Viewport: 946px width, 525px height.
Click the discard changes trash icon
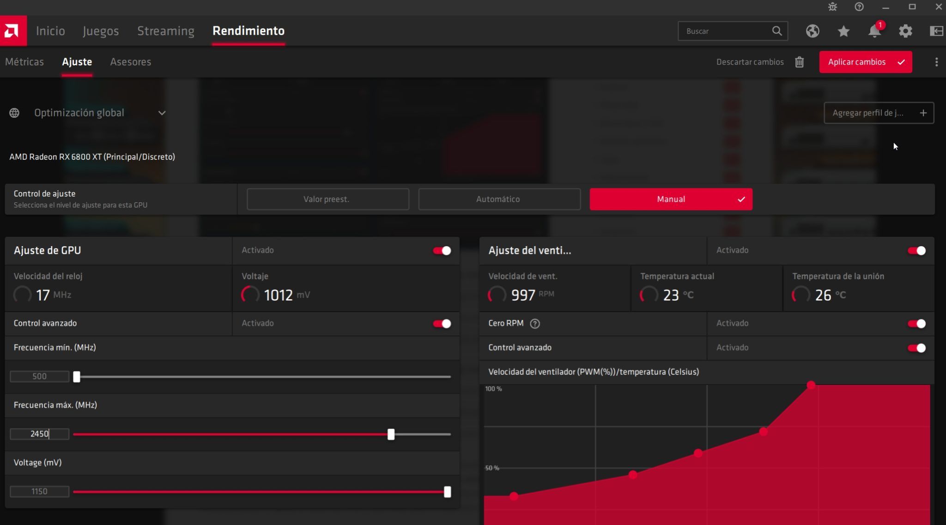[800, 62]
